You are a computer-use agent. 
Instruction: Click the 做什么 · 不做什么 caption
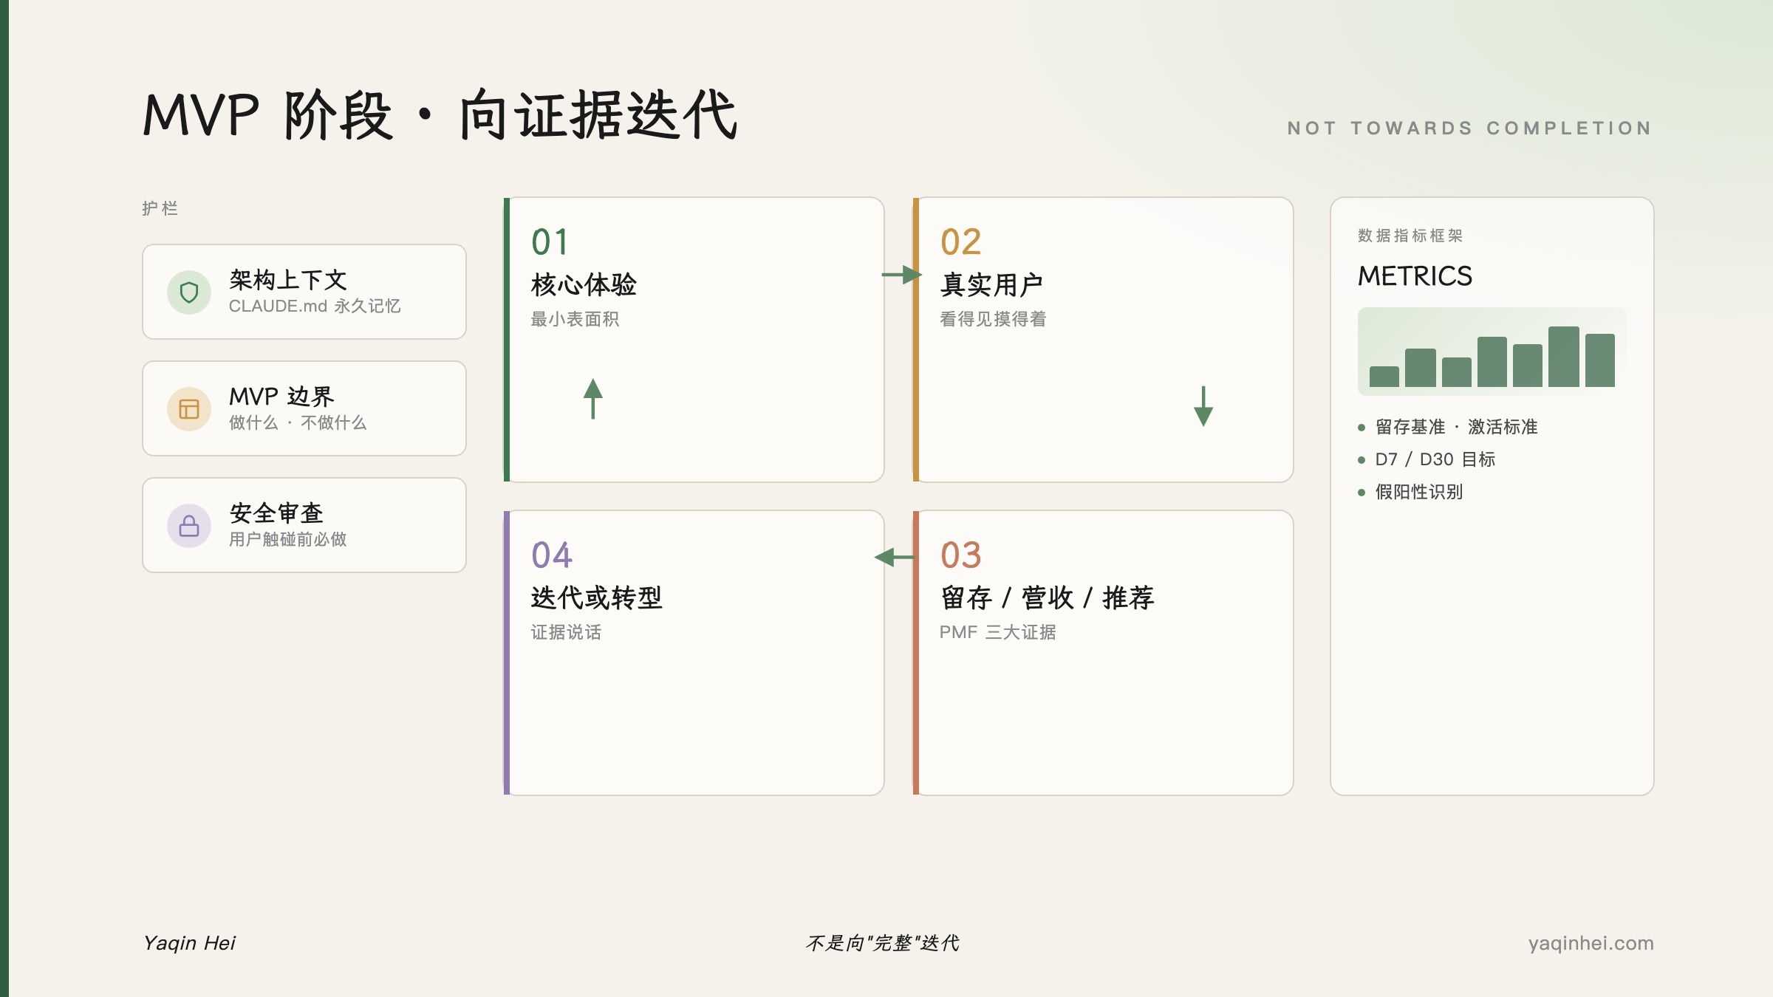[298, 422]
